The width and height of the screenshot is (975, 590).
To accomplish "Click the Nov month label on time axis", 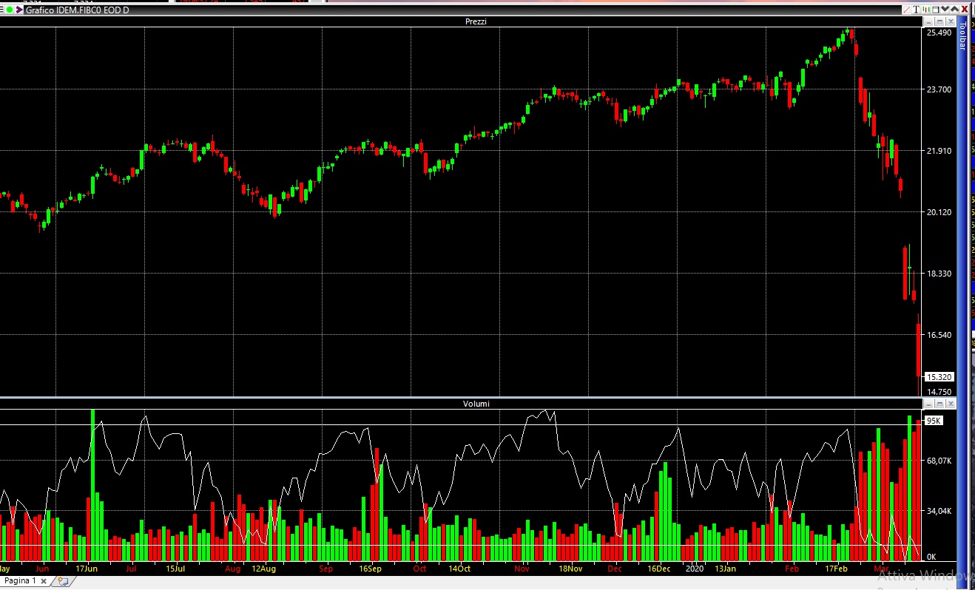I will pyautogui.click(x=522, y=569).
